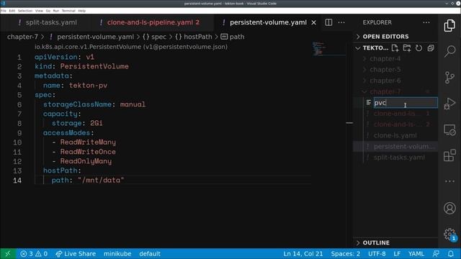Click the New Folder icon in explorer header

(407, 48)
